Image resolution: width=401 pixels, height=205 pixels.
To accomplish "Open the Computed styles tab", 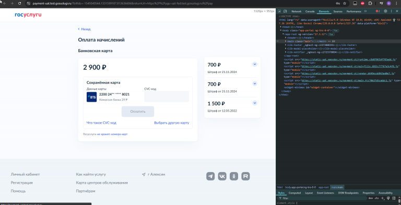I will (294, 193).
